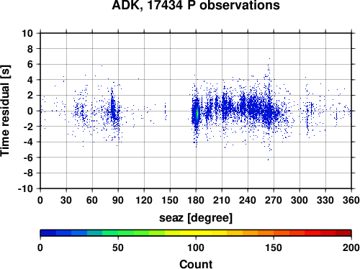
Task: Click the x-axis tick label 270
Action: point(274,200)
